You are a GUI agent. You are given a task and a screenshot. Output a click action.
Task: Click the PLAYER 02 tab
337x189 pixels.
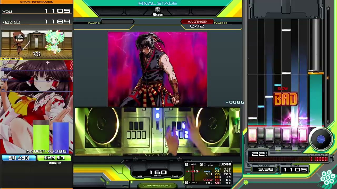click(x=220, y=23)
